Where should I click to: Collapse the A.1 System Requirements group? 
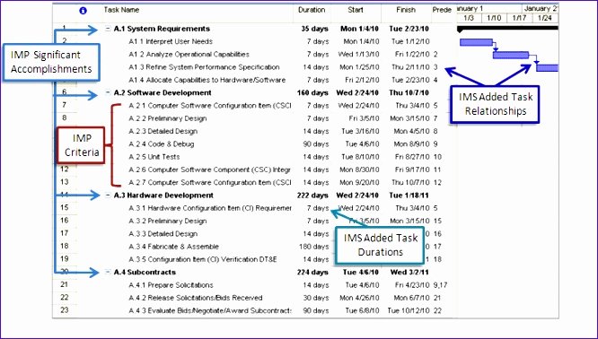coord(108,29)
